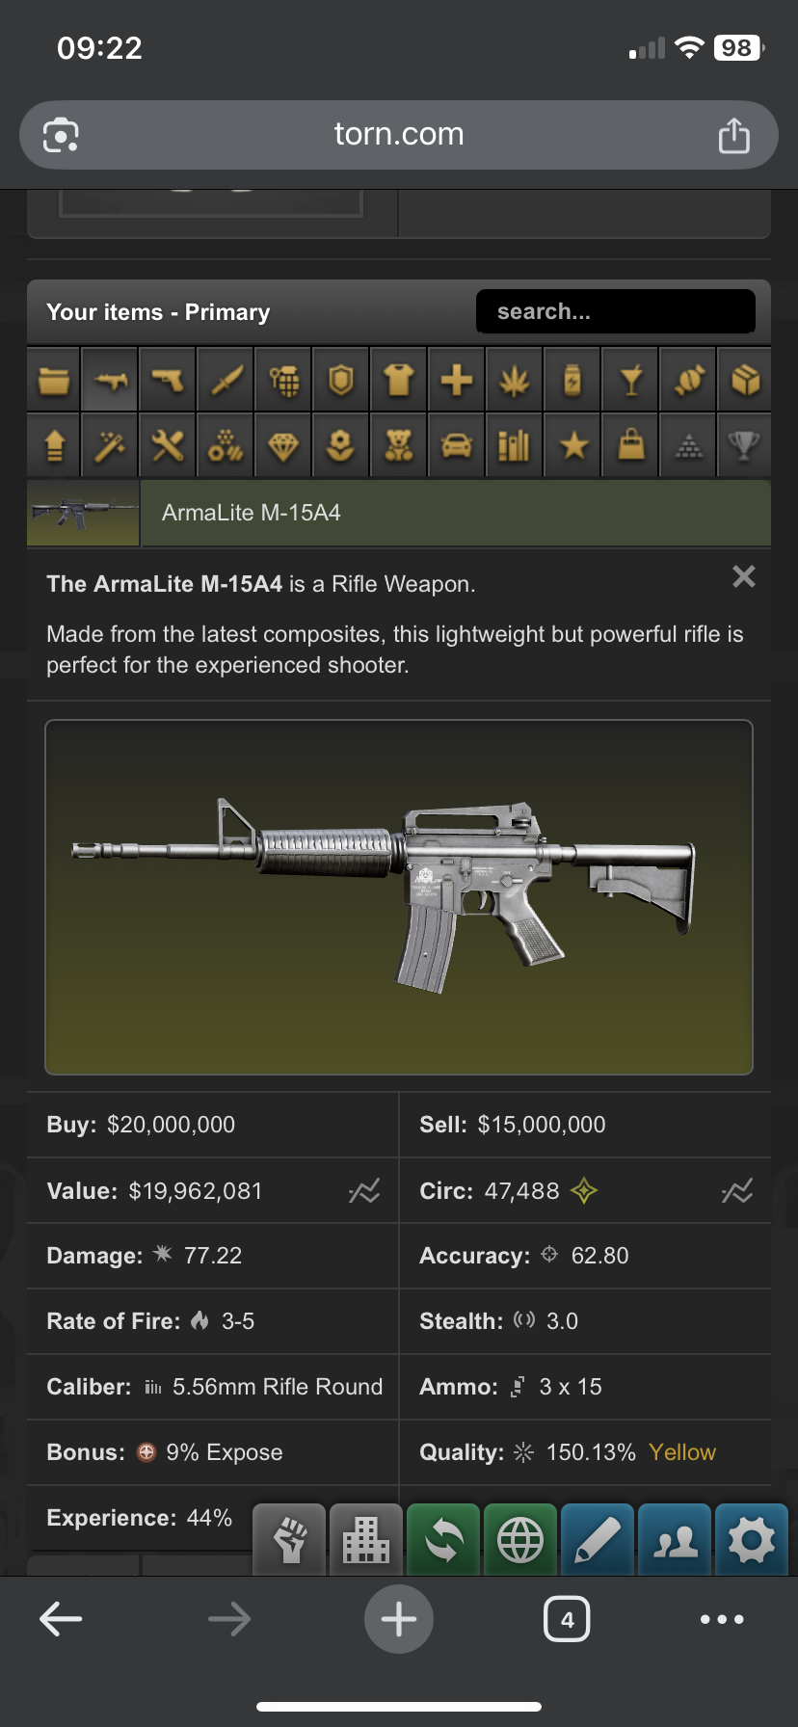Open the Melee knife category
Image resolution: width=798 pixels, height=1727 pixels.
(226, 381)
